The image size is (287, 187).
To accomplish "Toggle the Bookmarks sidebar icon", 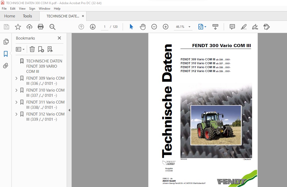I will (6, 54).
